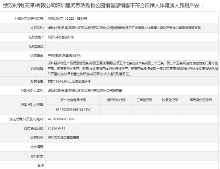Select the 行政相对人名称 value ending 购物公园销售部
This screenshot has width=220, height=169.
pos(85,91)
